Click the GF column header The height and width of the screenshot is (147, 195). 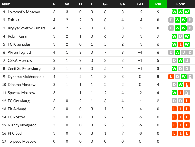pos(105,4)
